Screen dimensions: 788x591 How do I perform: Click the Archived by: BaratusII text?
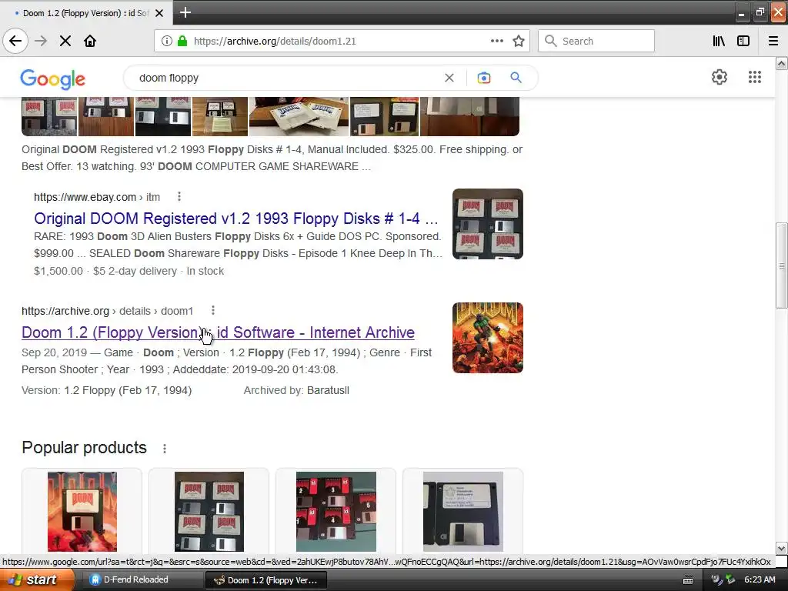click(x=296, y=390)
